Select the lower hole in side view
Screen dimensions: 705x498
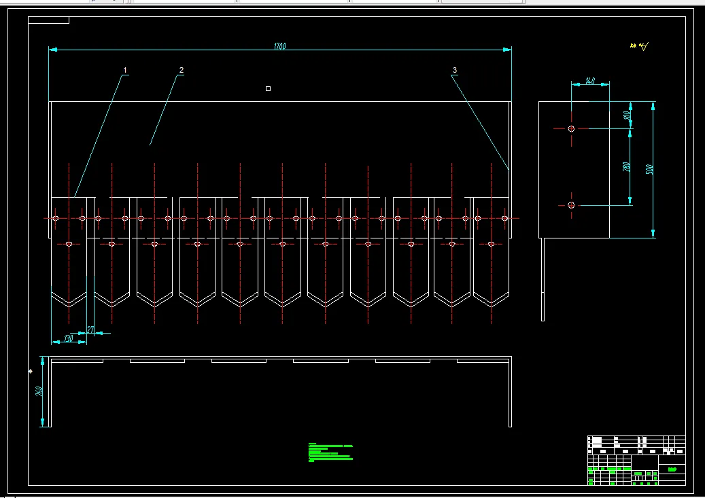(x=571, y=205)
